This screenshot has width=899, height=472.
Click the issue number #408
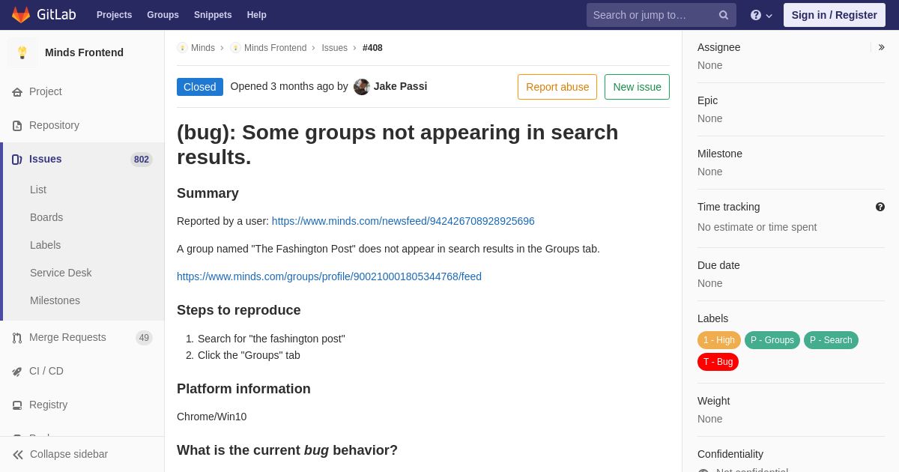(372, 48)
